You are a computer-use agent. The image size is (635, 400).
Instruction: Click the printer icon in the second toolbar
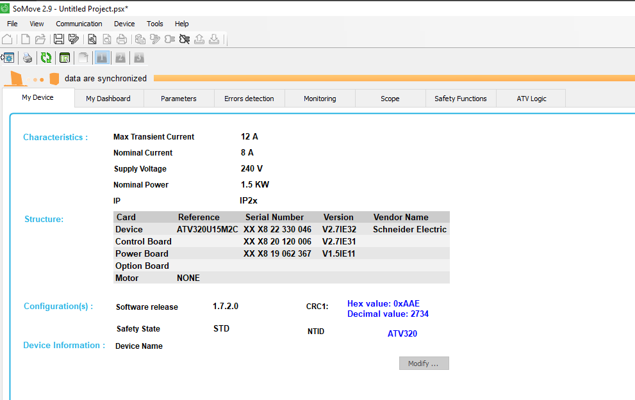point(28,58)
